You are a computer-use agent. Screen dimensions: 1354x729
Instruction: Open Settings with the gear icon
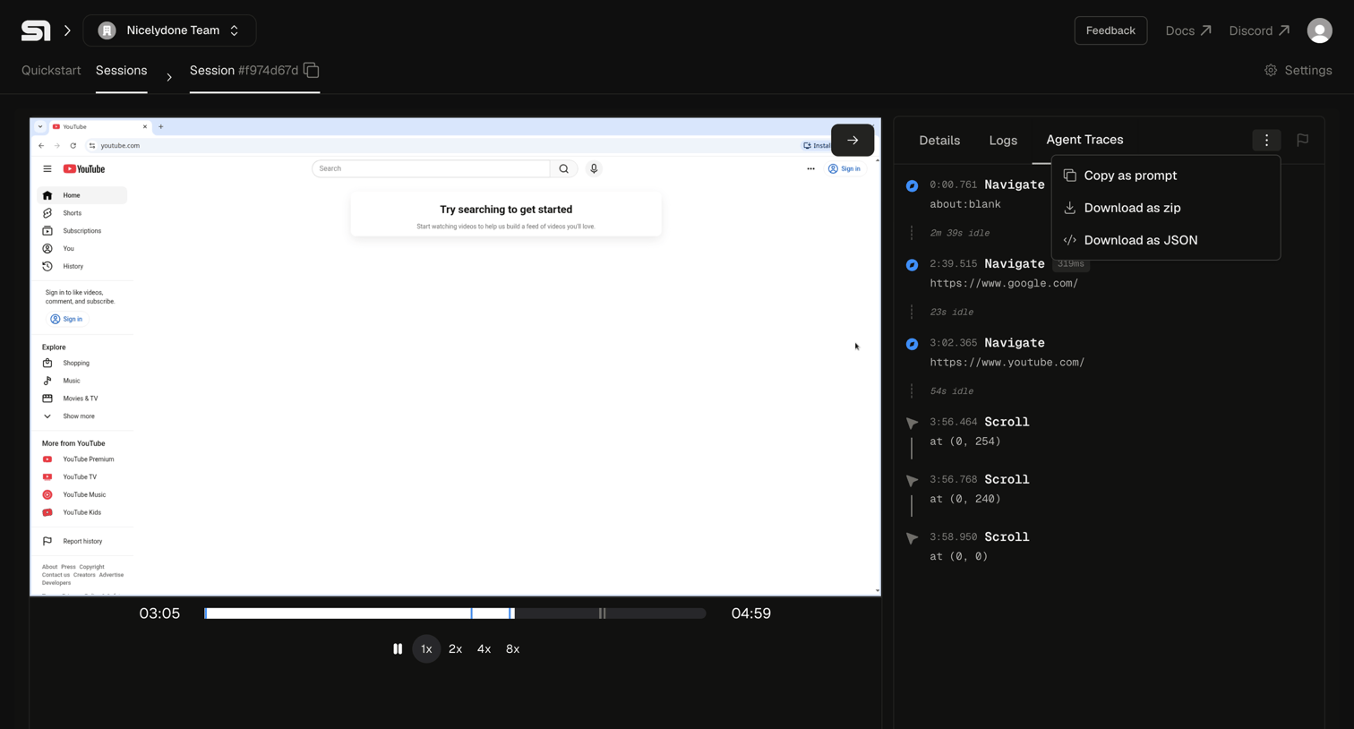tap(1298, 70)
